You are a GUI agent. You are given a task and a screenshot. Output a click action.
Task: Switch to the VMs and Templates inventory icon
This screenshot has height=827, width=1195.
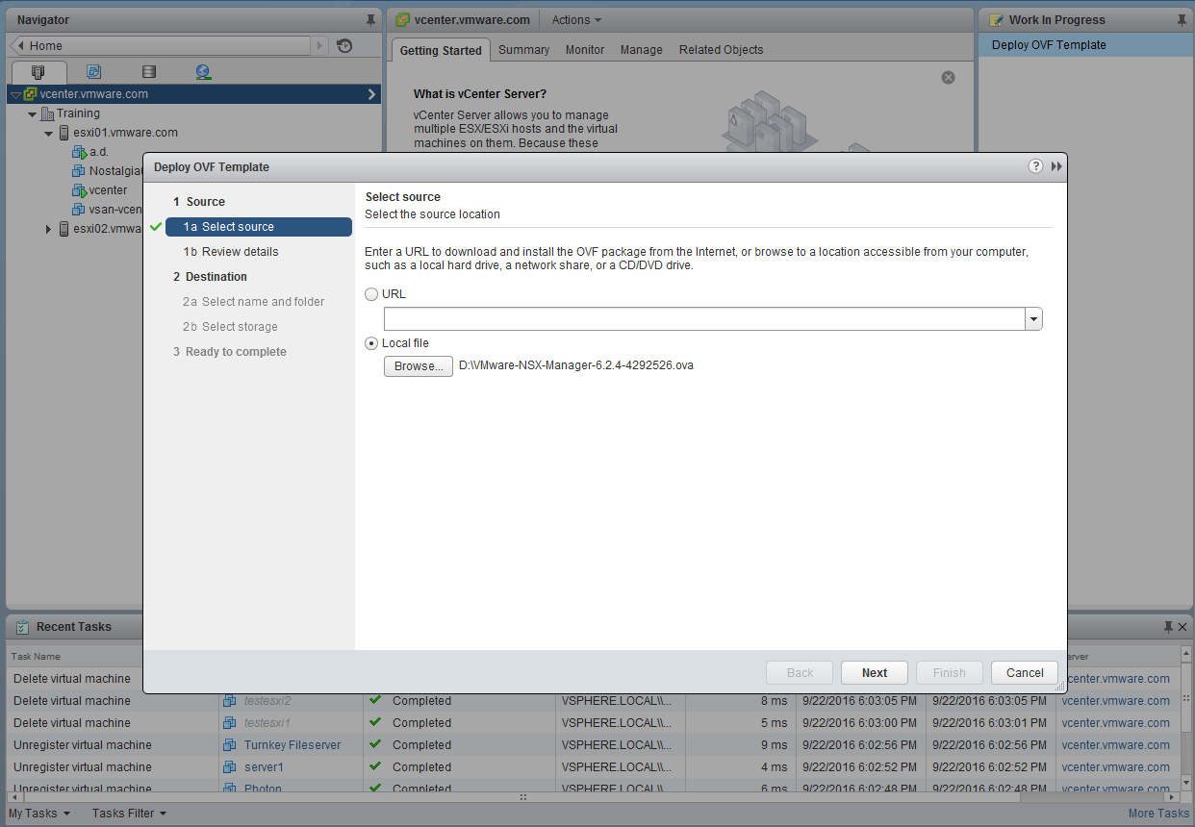(92, 71)
